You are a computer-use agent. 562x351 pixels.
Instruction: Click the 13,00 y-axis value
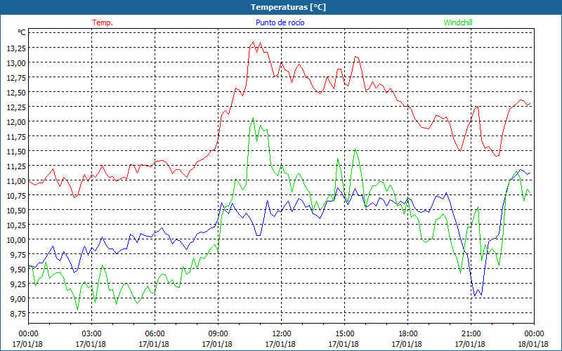point(16,62)
